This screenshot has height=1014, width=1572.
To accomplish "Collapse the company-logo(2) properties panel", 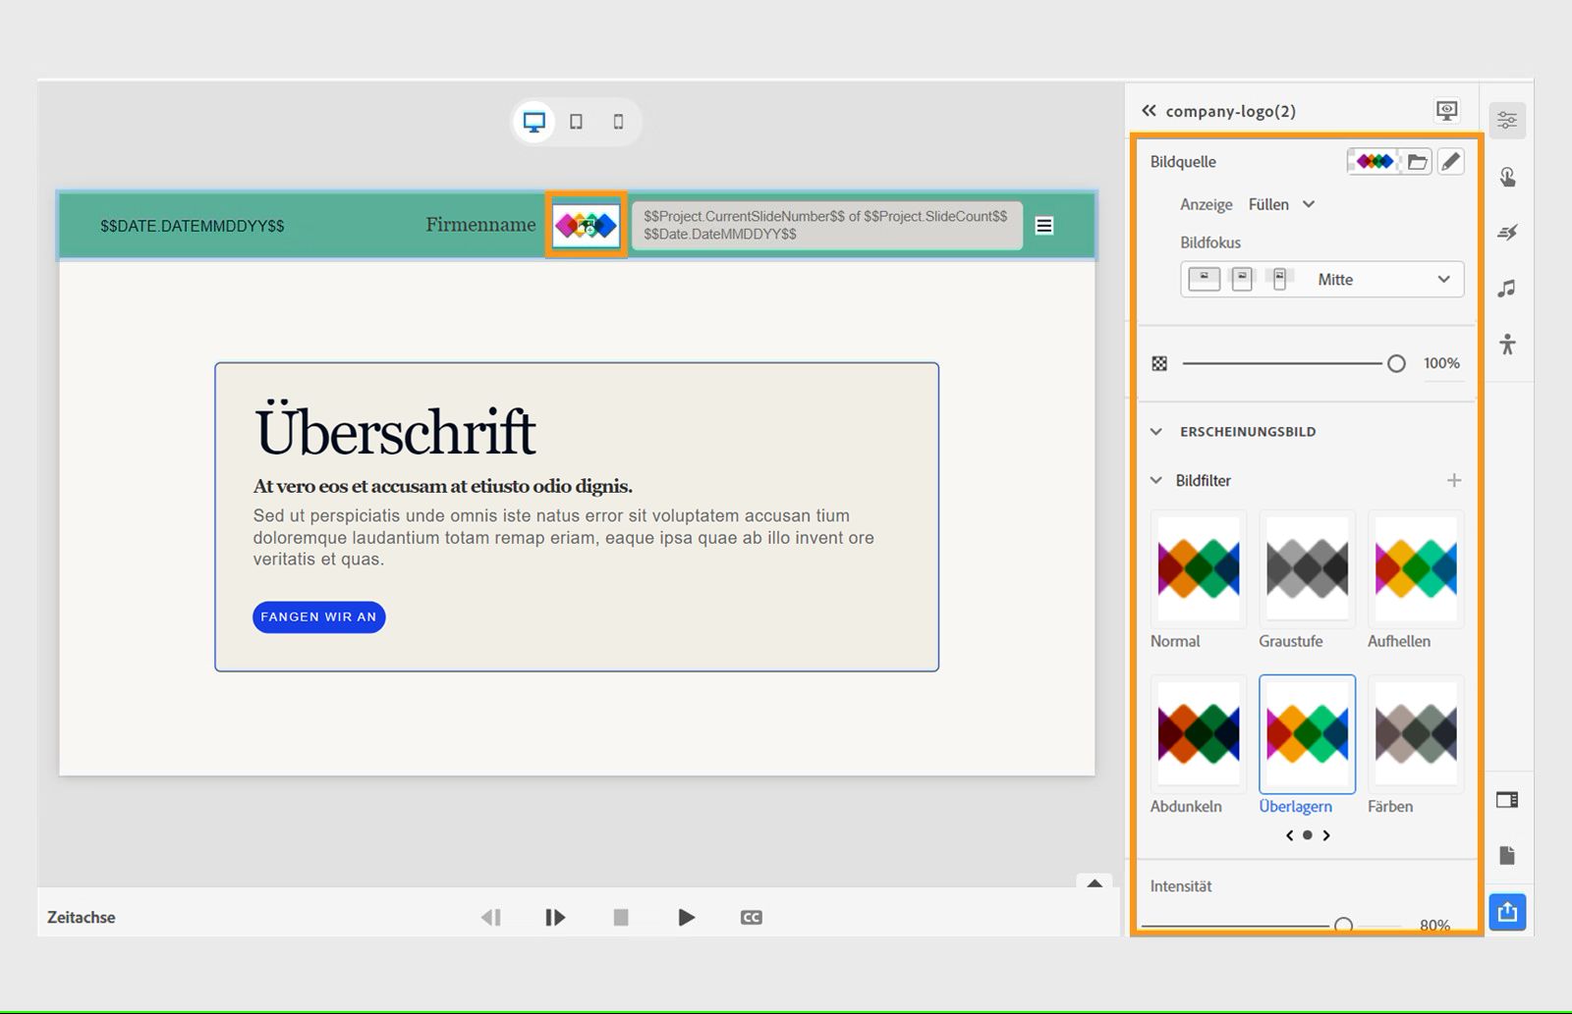I will pos(1149,111).
